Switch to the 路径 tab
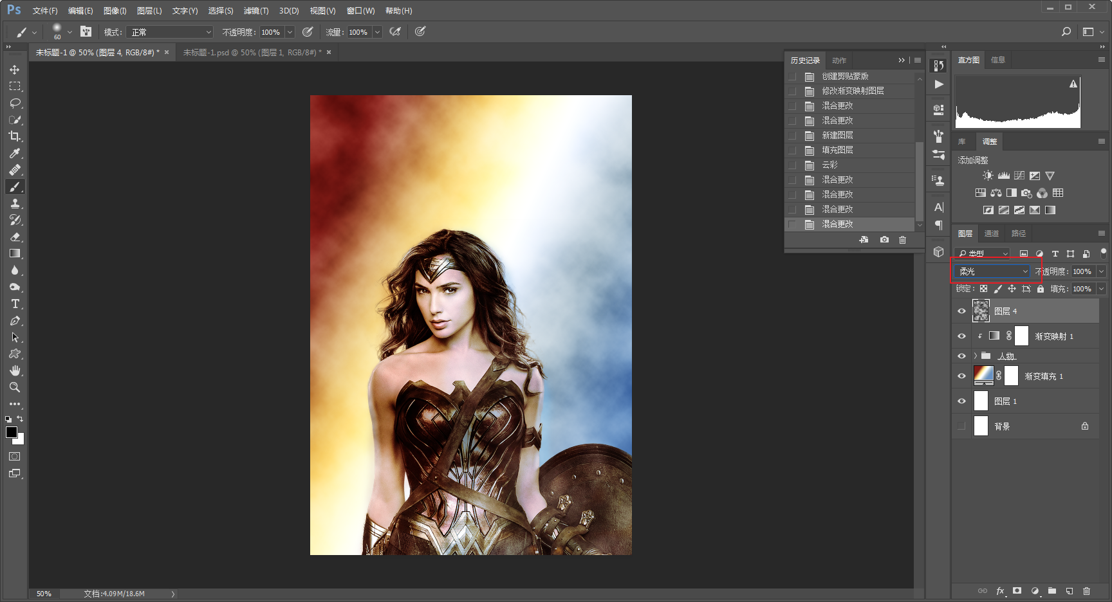The image size is (1112, 602). pyautogui.click(x=1019, y=233)
